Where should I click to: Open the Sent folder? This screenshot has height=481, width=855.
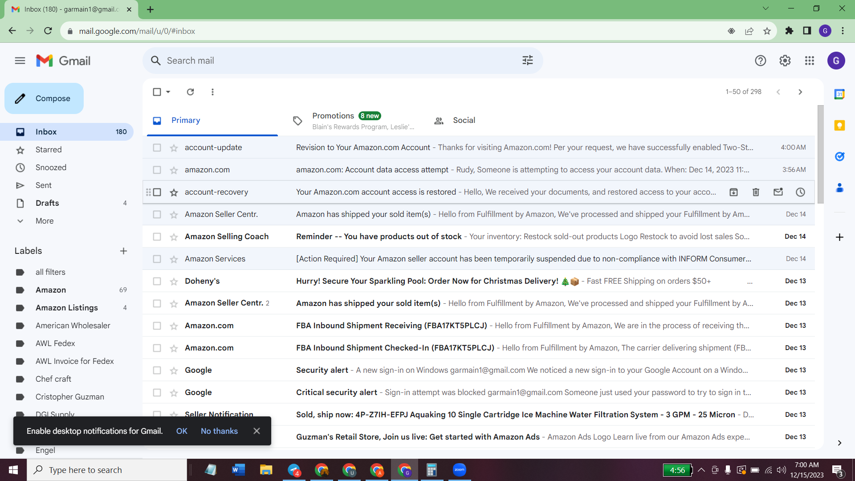(44, 185)
